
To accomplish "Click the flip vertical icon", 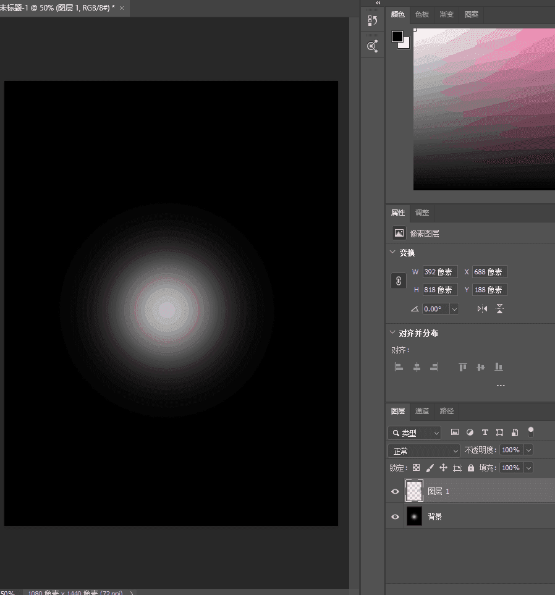I will 499,309.
